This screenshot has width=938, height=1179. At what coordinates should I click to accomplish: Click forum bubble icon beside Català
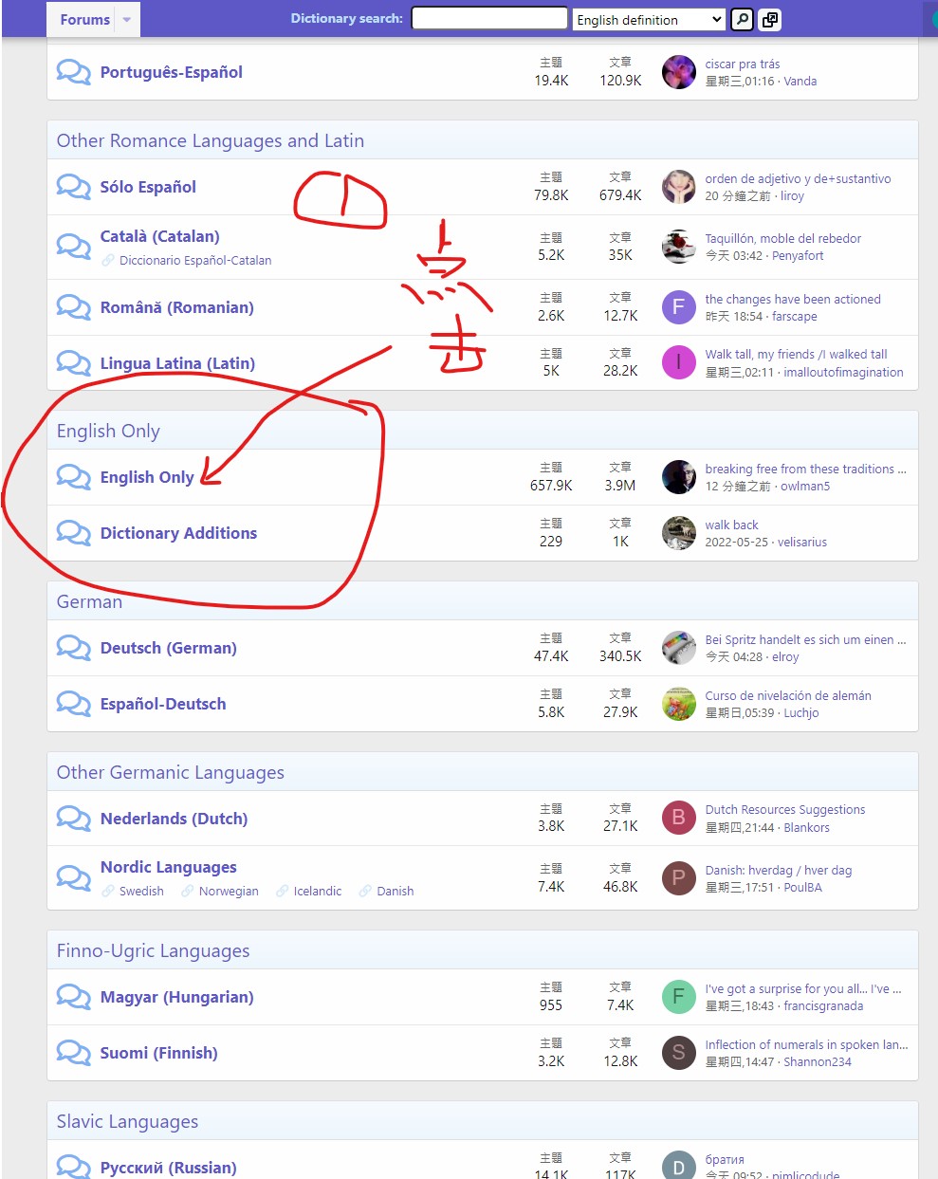tap(73, 247)
